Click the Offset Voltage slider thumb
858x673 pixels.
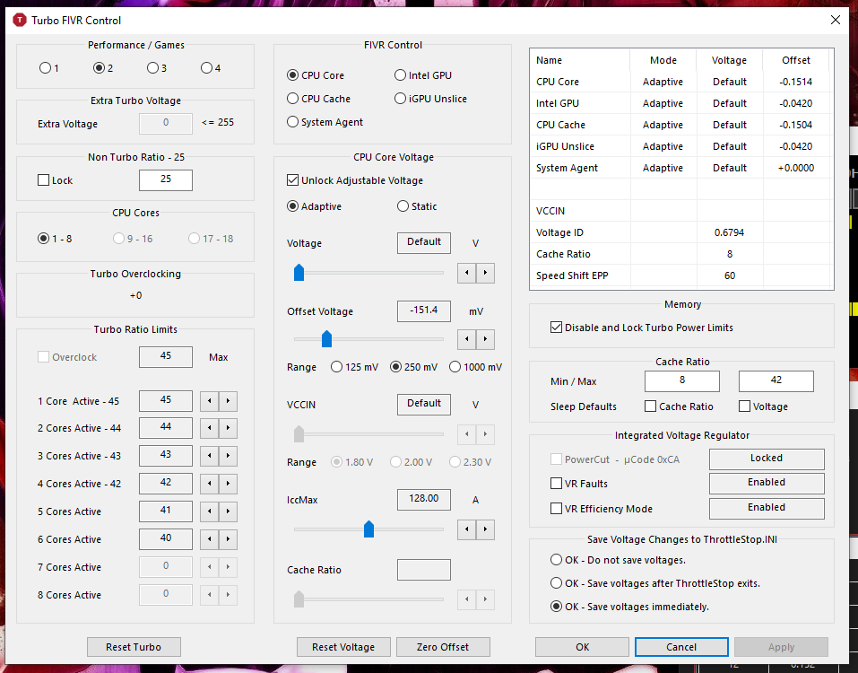[x=327, y=338]
